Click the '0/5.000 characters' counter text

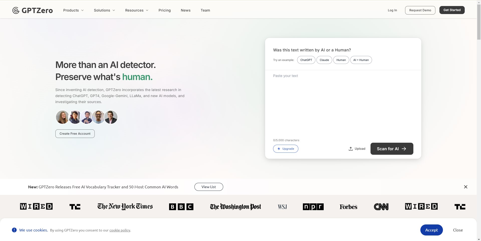point(286,140)
